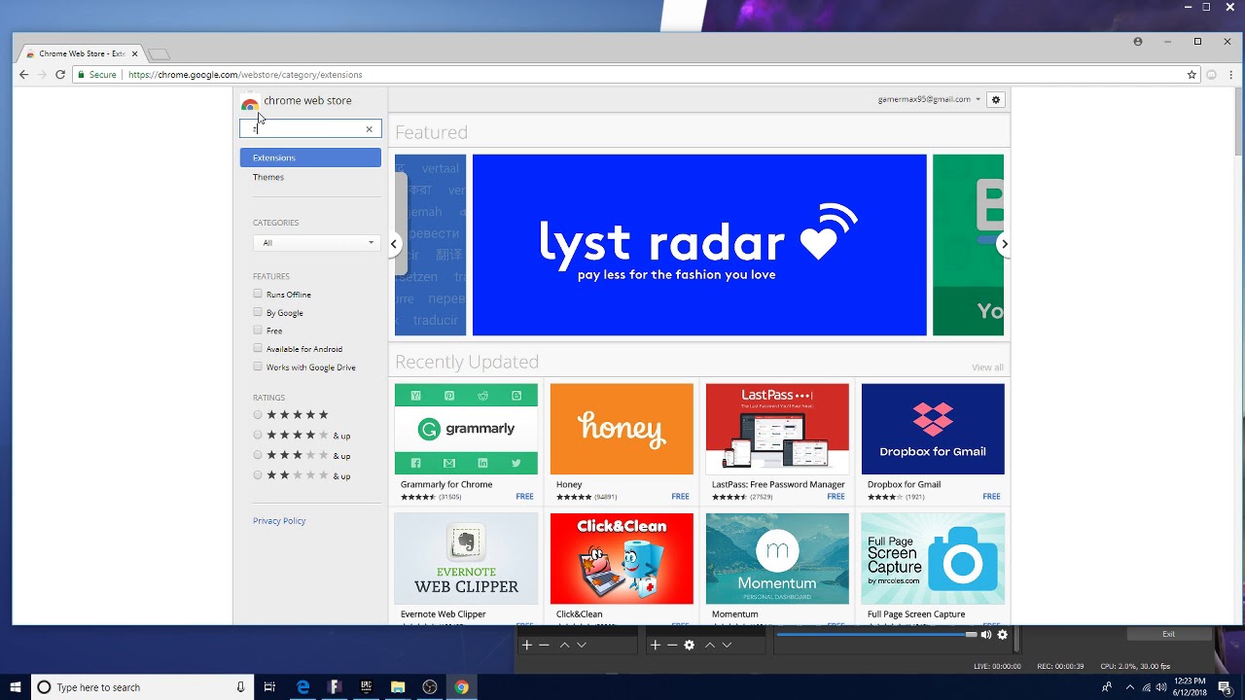
Task: Click the Chrome back arrow
Action: coord(23,74)
